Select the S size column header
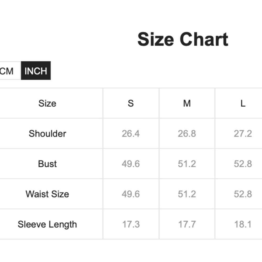 131,103
